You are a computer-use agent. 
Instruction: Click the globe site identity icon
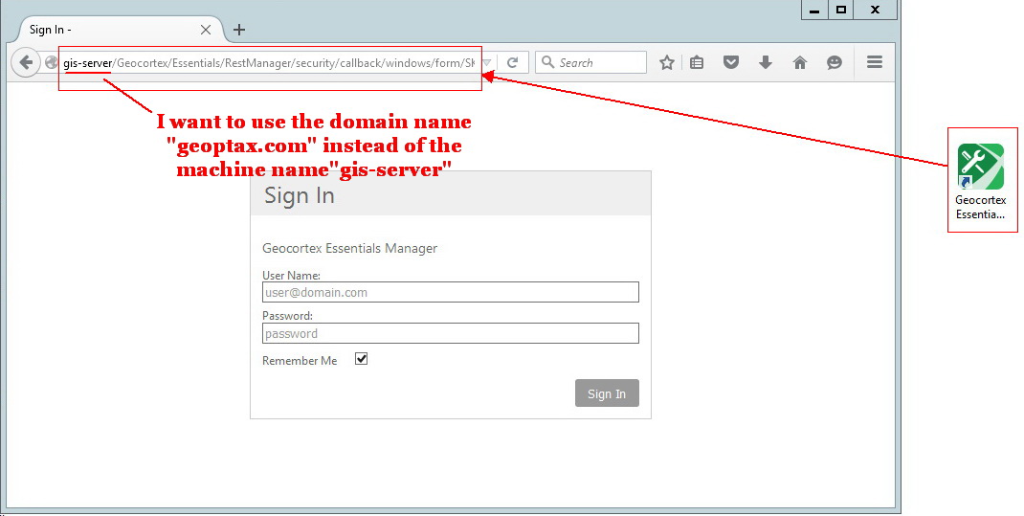click(51, 62)
